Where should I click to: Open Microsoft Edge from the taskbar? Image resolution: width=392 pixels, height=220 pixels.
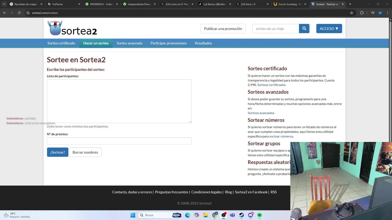point(187,215)
